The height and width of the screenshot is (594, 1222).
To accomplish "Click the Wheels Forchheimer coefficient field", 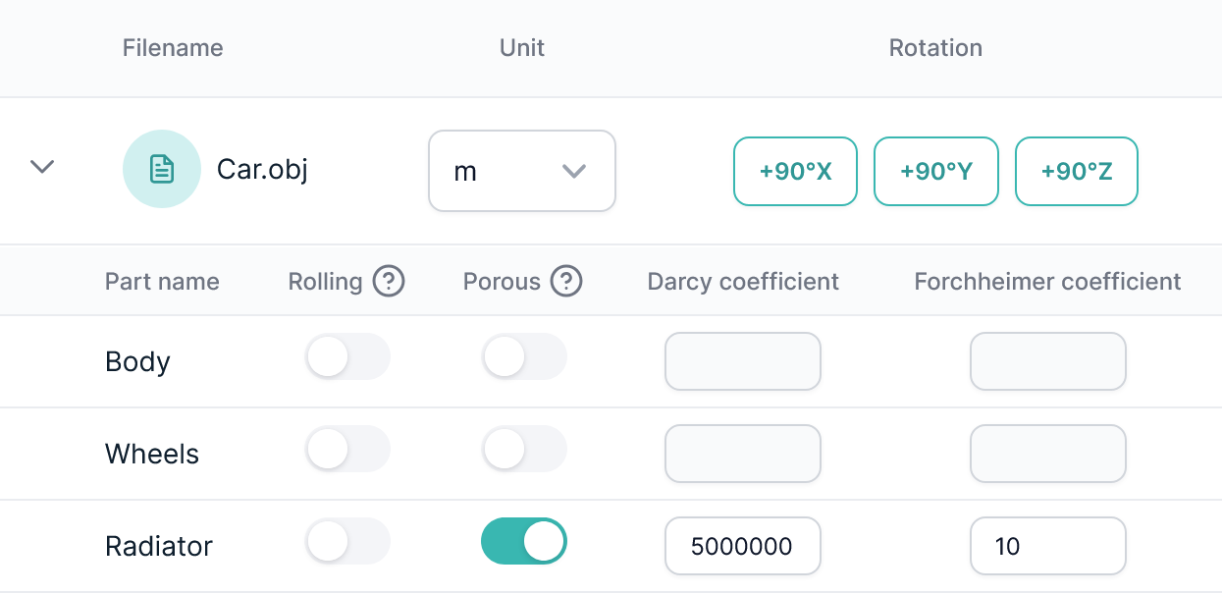I will pos(1047,454).
